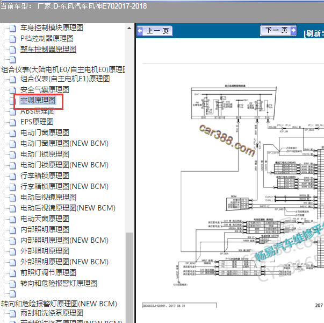Click page icon beside 前照灯调节原理图
Screen dimensions: 324x323
tap(12, 273)
